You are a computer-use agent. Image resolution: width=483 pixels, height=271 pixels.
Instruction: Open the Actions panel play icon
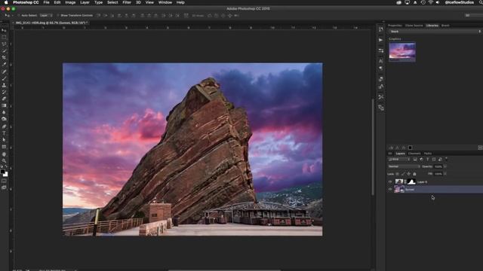tap(381, 40)
